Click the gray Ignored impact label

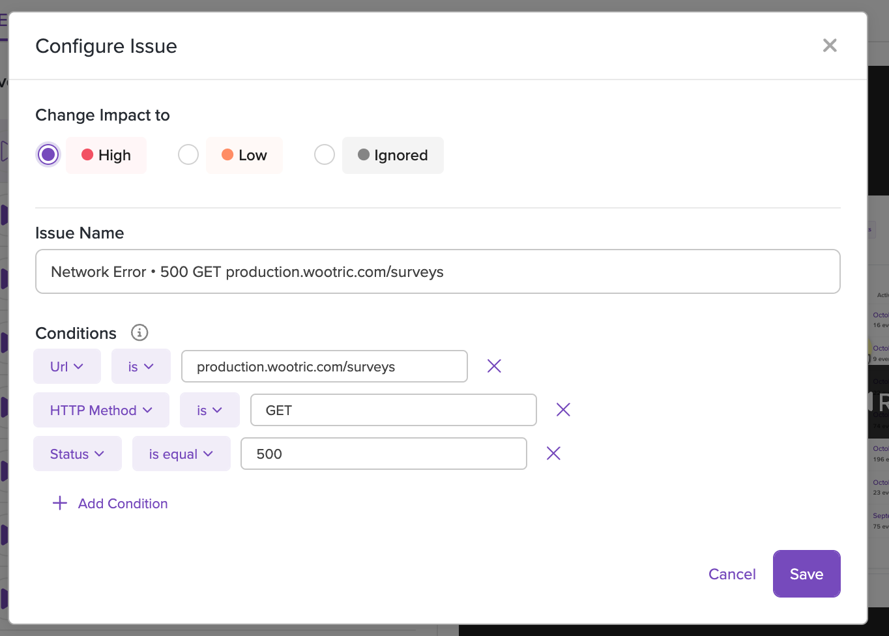pyautogui.click(x=393, y=155)
